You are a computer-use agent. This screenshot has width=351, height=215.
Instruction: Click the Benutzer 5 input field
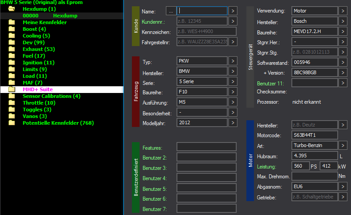tap(207, 188)
